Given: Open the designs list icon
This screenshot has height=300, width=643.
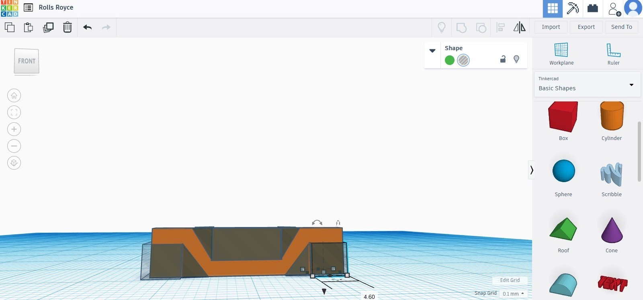Looking at the screenshot, I should pyautogui.click(x=28, y=8).
